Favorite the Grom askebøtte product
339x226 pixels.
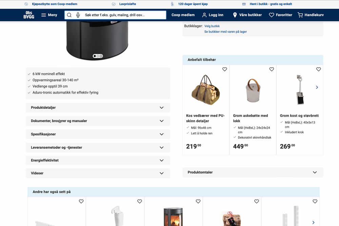tap(272, 69)
